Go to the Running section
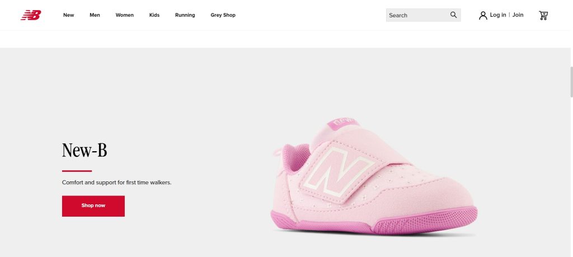Image resolution: width=573 pixels, height=257 pixels. [x=185, y=15]
